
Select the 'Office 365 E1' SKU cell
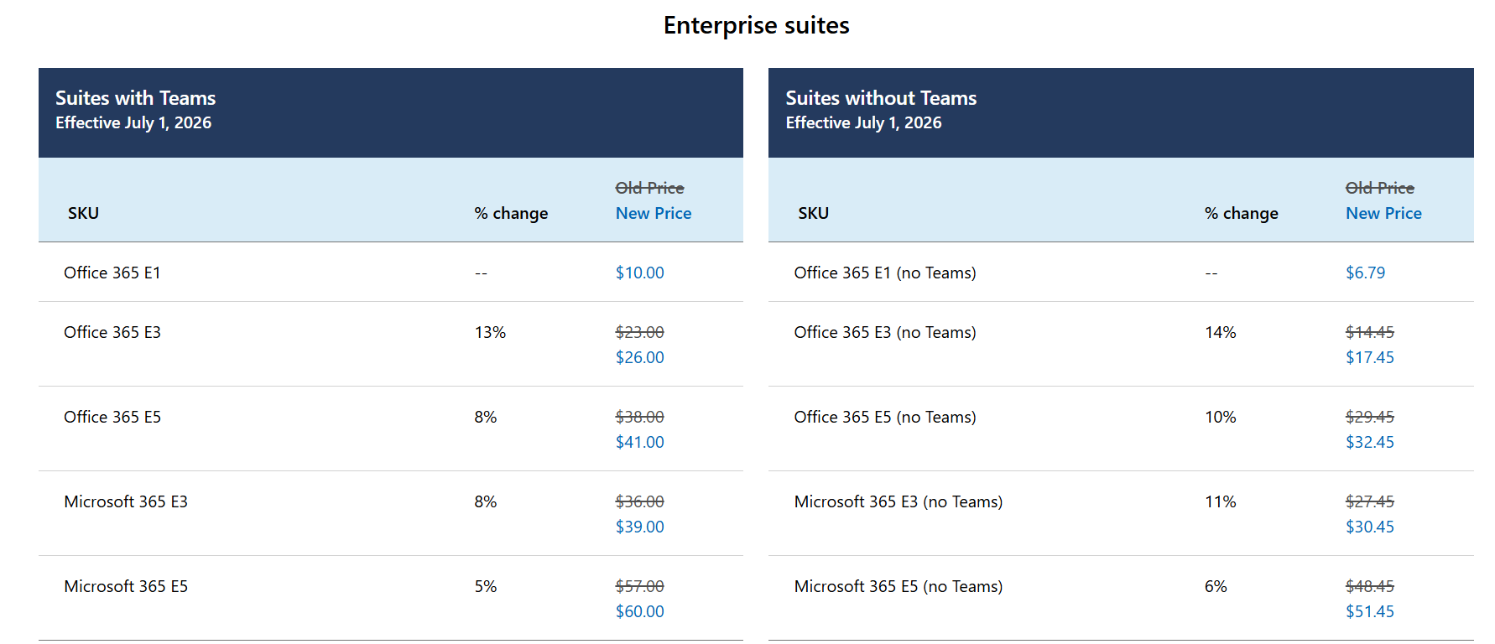pos(112,273)
